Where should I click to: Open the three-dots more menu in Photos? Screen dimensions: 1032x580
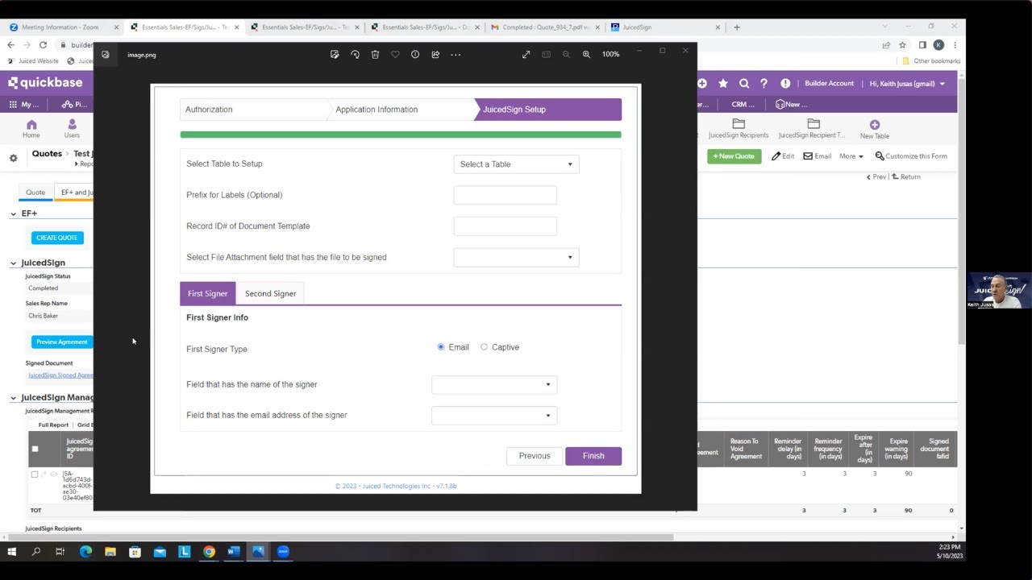[456, 55]
